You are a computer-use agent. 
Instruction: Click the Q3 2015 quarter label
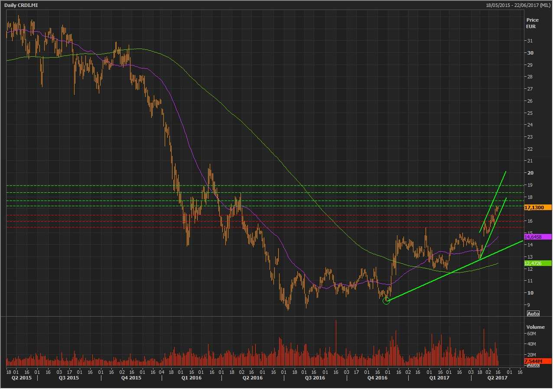pos(69,378)
